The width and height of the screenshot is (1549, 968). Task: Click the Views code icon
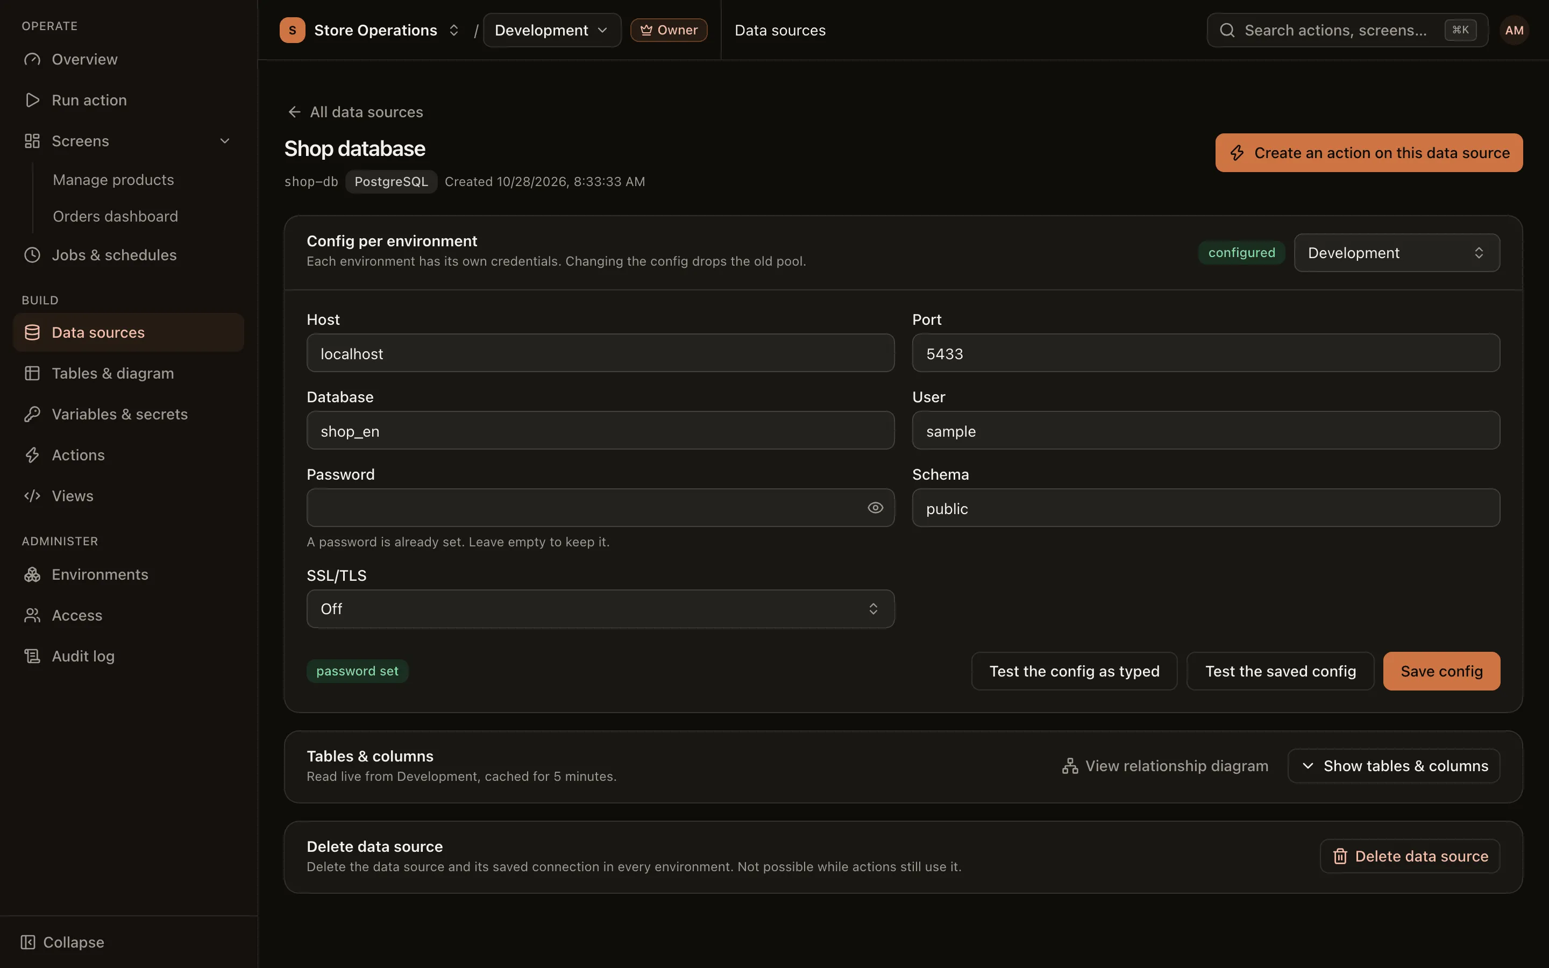[x=32, y=496]
